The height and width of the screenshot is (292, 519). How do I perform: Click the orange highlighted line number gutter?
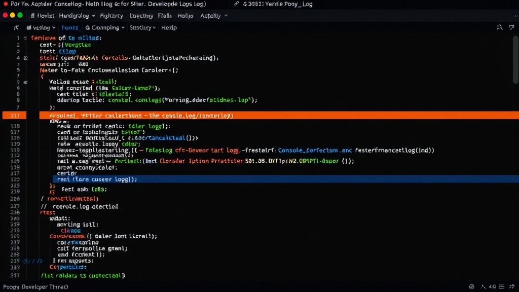click(x=15, y=115)
